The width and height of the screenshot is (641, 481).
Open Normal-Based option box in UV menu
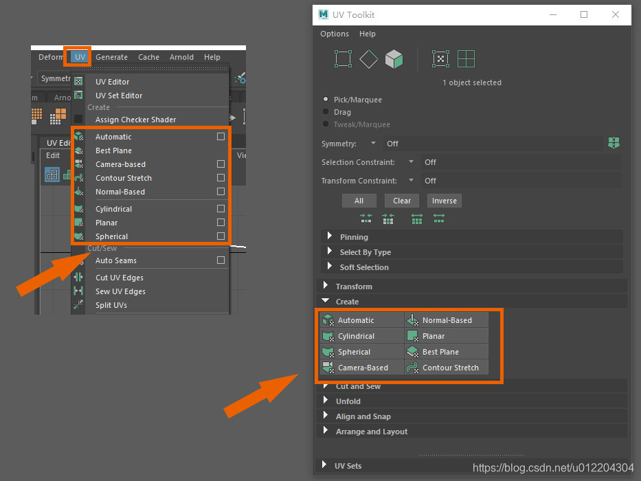221,191
